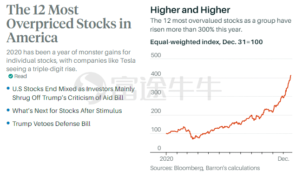This screenshot has width=296, height=177.
Task: Click the blue bullet beside Trump Vetoes Defense Bill
Action: 8,123
